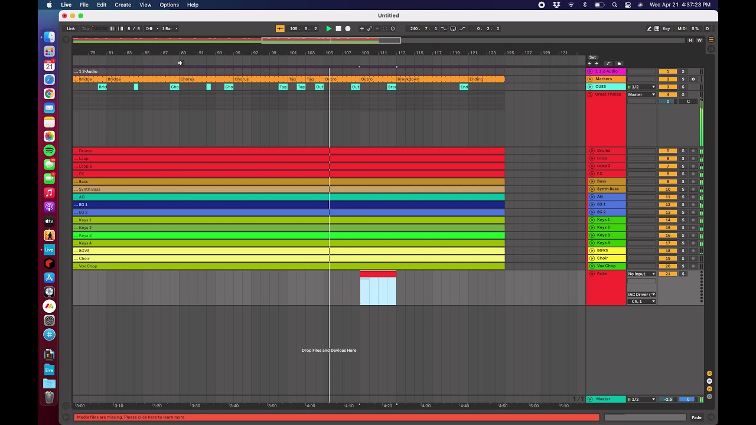Click the Tap tempo button

(x=86, y=28)
